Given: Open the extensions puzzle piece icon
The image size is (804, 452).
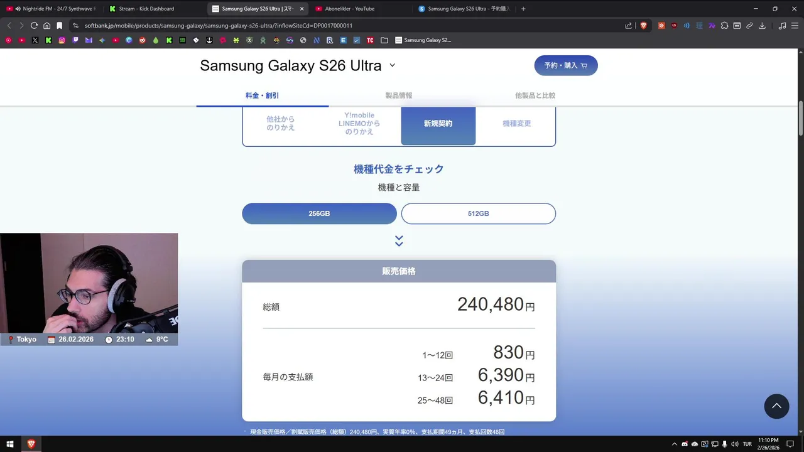Looking at the screenshot, I should coord(724,26).
